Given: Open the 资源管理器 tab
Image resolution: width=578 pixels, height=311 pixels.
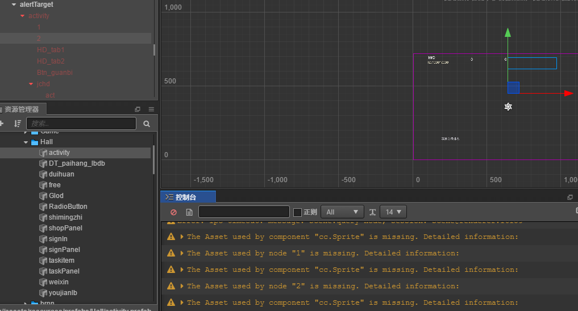Looking at the screenshot, I should tap(22, 110).
